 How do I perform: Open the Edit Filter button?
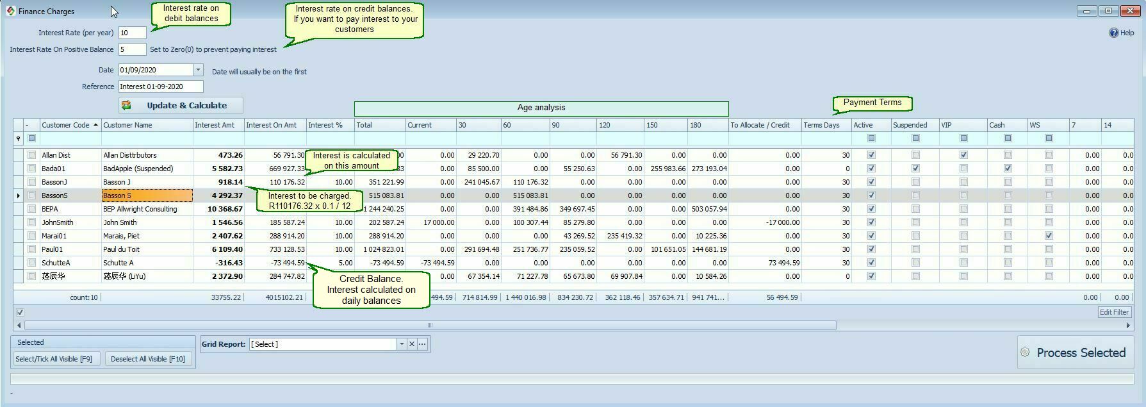[1114, 312]
